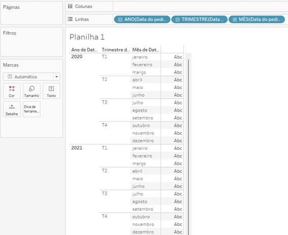Viewport: 288px width, 235px height.
Task: Click the Colunas shelf icon
Action: tap(70, 7)
